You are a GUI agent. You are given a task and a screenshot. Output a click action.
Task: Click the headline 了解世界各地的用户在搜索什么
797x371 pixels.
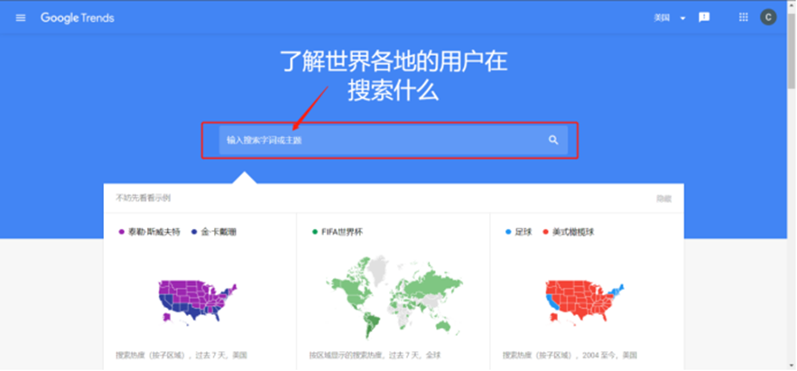(x=394, y=76)
